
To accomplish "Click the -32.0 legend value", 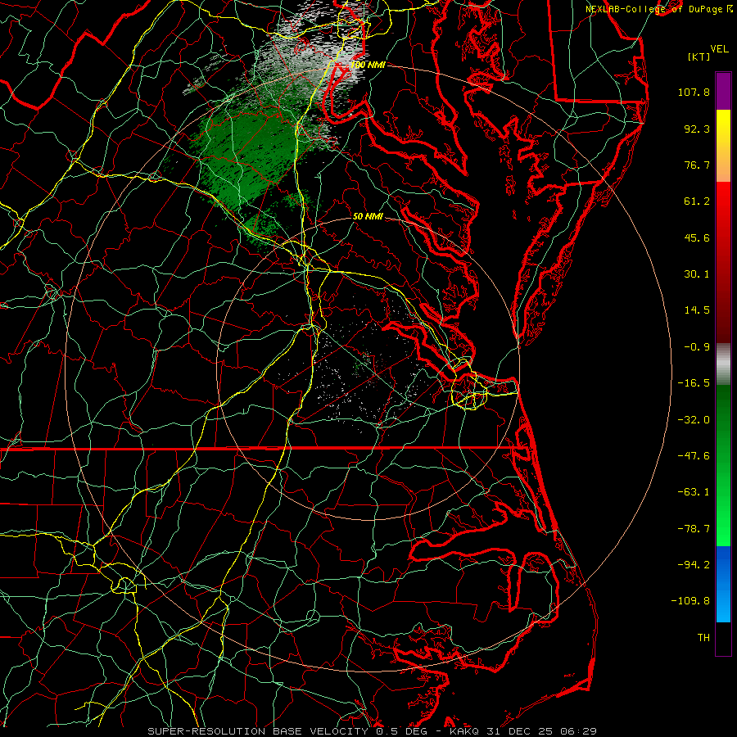I will (694, 420).
